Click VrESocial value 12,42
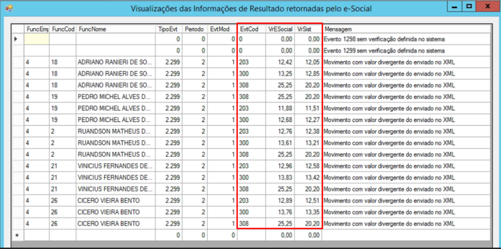 (286, 63)
